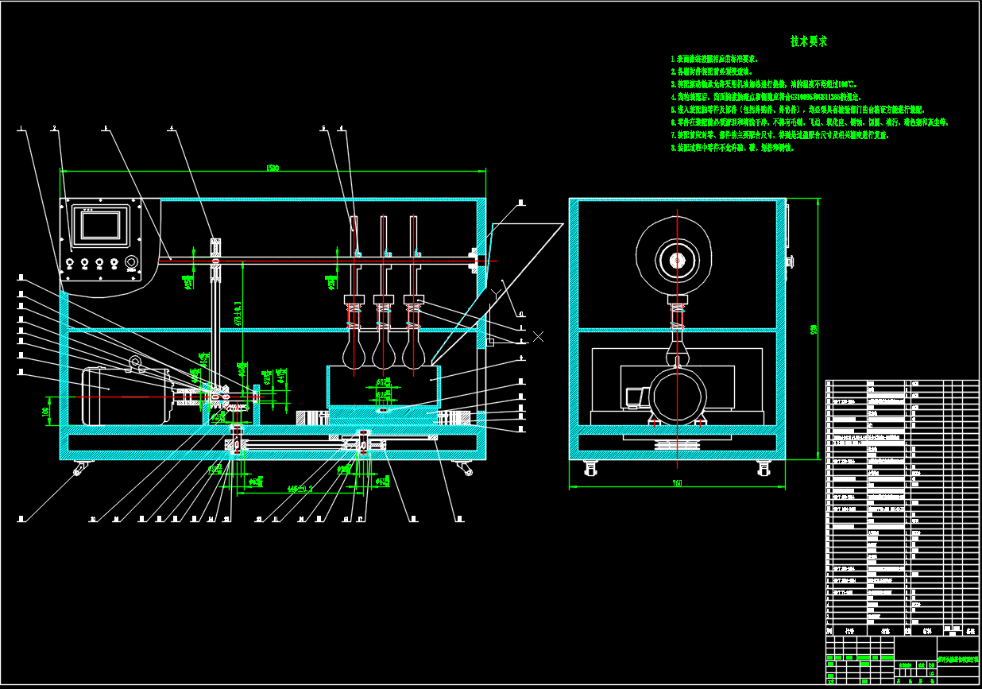Screen dimensions: 982x689
Task: Select balloon number 1 at top left
Action: 21,128
